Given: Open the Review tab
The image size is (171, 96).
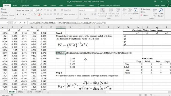Looking at the screenshot, I should click(x=53, y=6).
